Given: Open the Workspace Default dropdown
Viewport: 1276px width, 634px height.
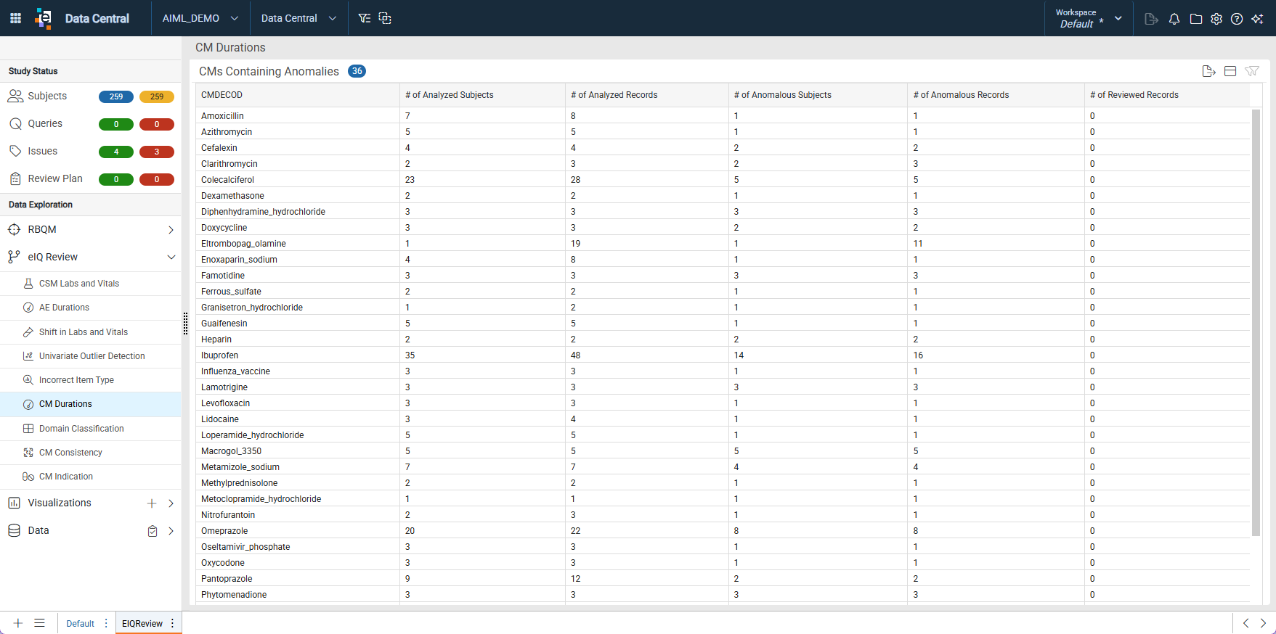Looking at the screenshot, I should [1089, 18].
